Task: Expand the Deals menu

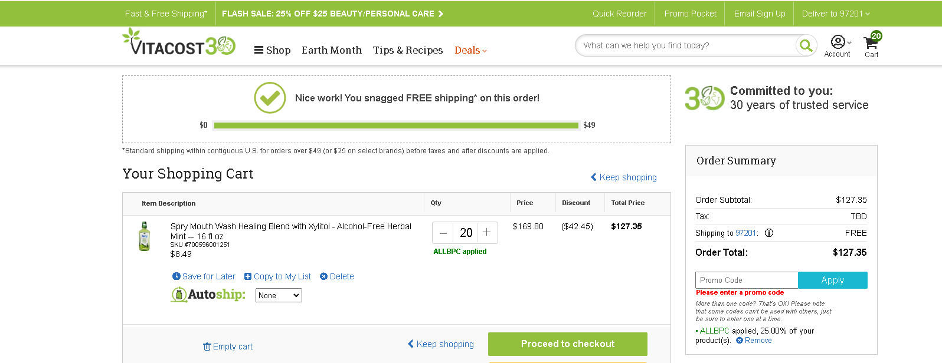Action: [x=470, y=50]
